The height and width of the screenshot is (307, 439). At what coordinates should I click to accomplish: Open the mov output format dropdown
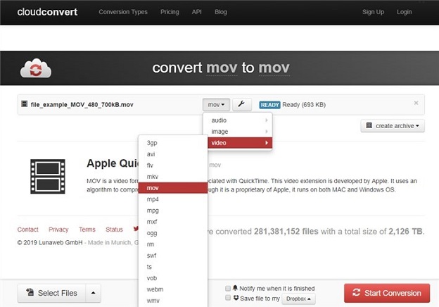216,104
